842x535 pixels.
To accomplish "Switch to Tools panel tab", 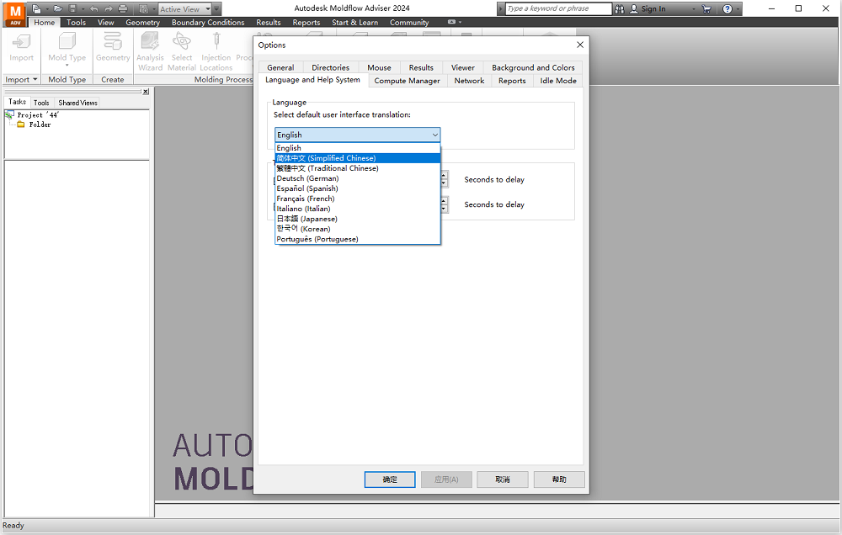I will pyautogui.click(x=41, y=103).
